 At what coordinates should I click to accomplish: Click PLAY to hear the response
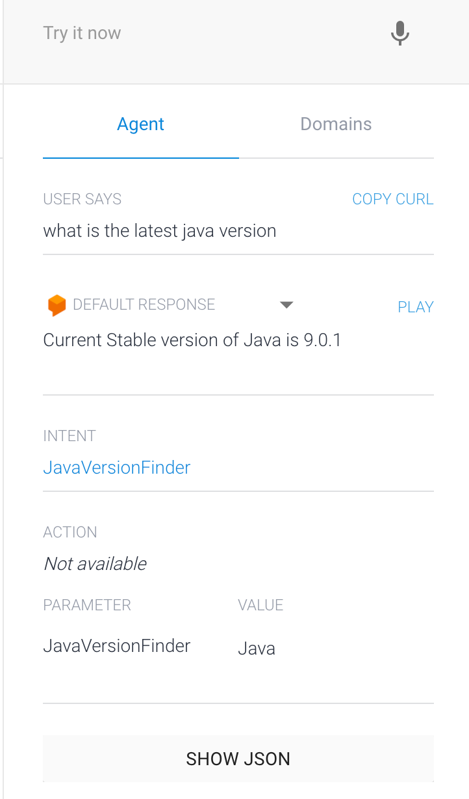tap(415, 306)
